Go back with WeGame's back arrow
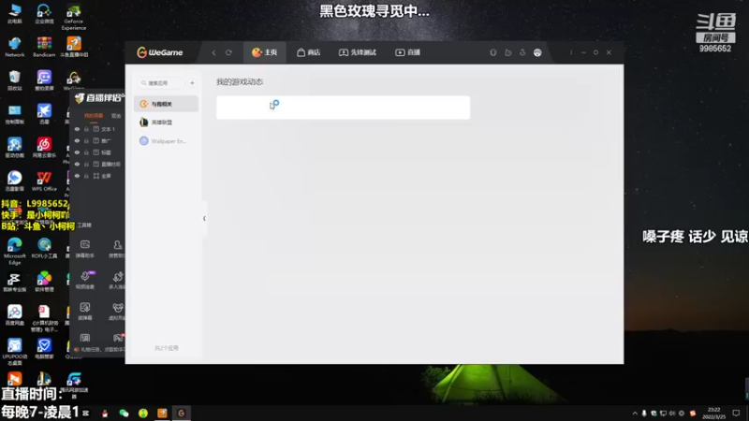Viewport: 749px width, 421px height. pos(213,52)
